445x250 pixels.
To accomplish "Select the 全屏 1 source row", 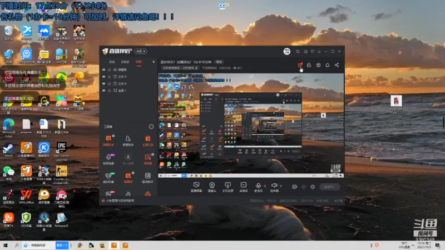I will tap(128, 91).
